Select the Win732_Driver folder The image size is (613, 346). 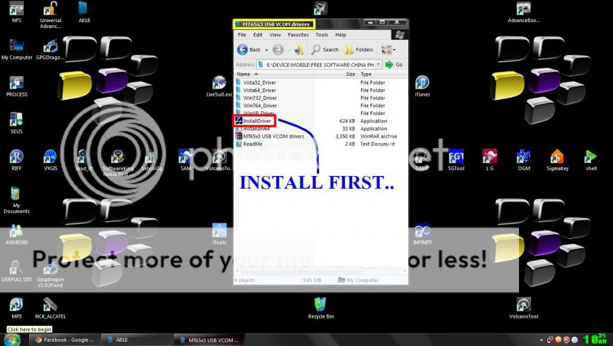click(x=256, y=98)
